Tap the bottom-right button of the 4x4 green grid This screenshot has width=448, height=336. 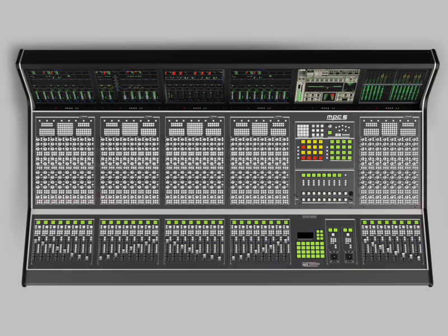coord(349,158)
